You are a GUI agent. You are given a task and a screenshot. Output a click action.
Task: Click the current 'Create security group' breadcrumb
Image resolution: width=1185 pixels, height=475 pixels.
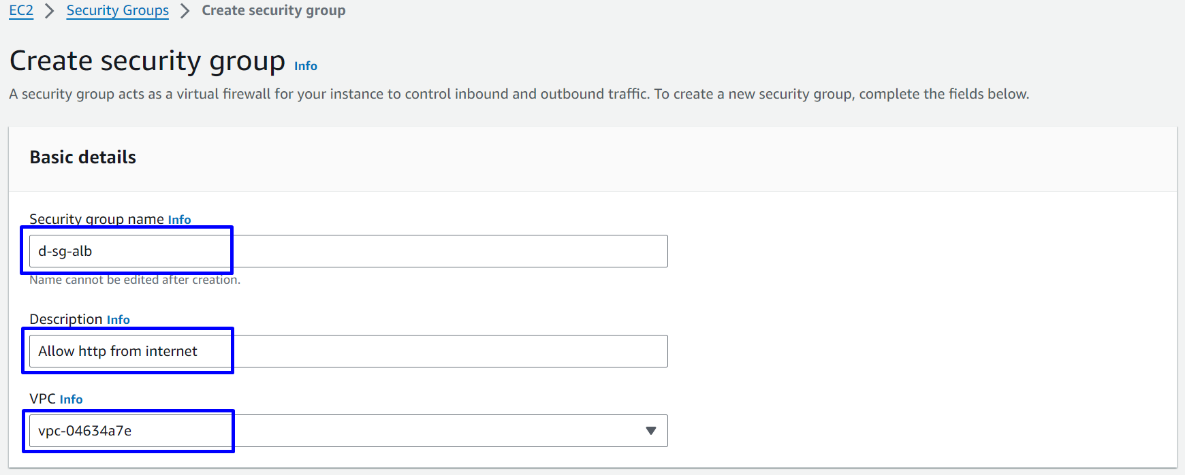273,11
